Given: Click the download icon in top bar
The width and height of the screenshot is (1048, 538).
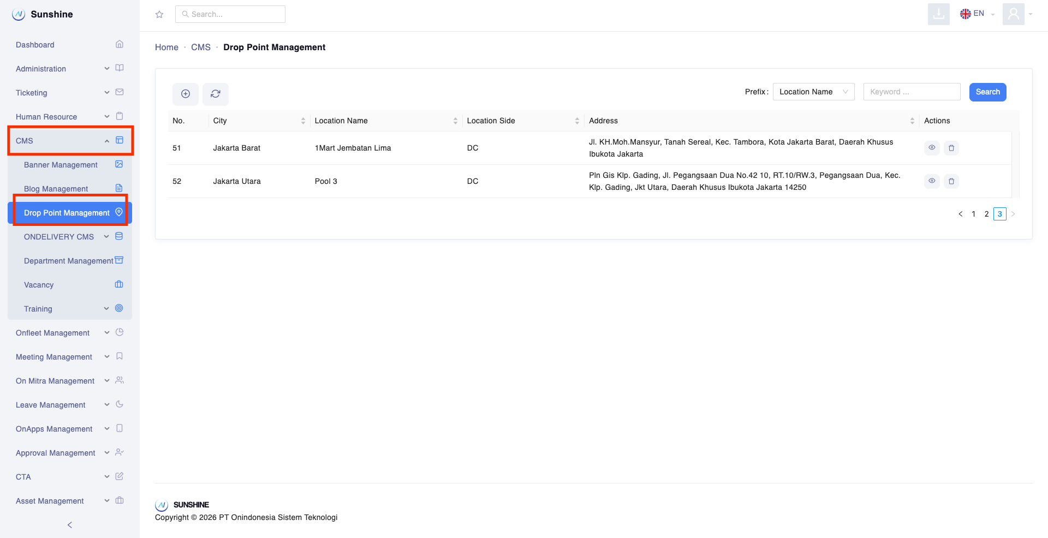Looking at the screenshot, I should (938, 14).
